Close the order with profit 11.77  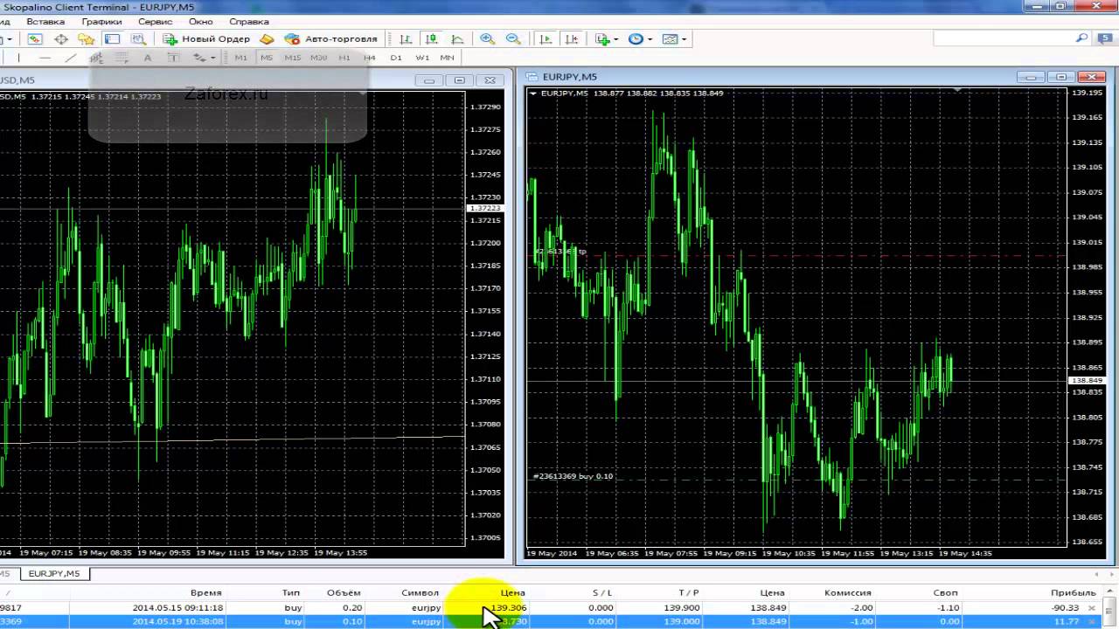(x=1091, y=621)
